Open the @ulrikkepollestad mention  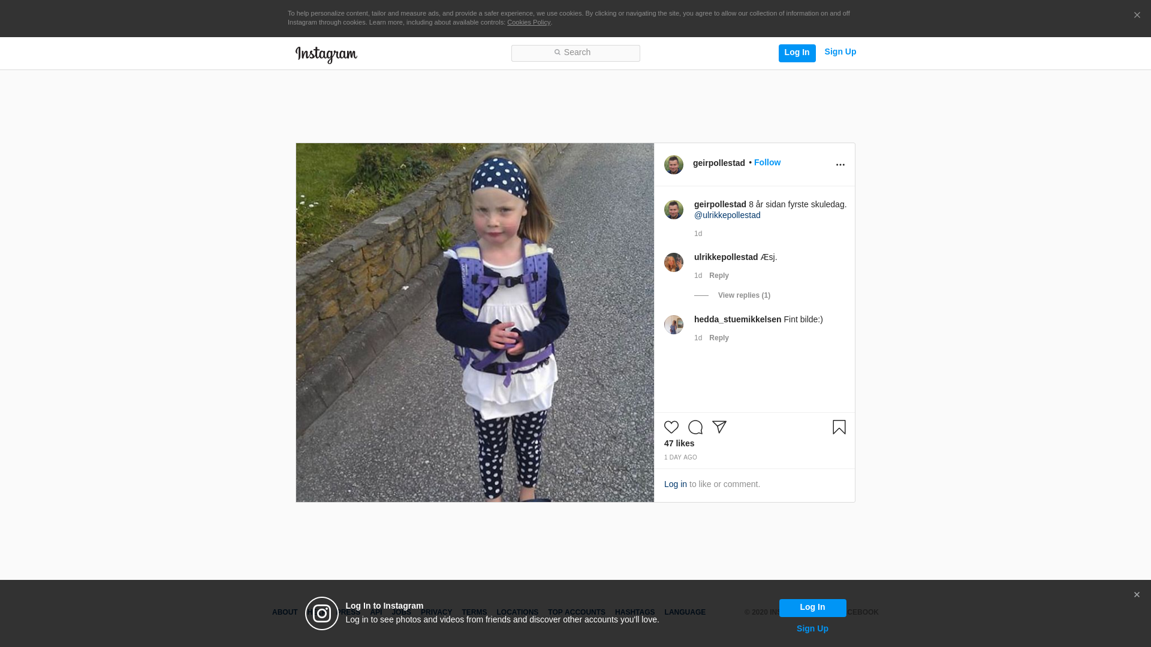(727, 215)
